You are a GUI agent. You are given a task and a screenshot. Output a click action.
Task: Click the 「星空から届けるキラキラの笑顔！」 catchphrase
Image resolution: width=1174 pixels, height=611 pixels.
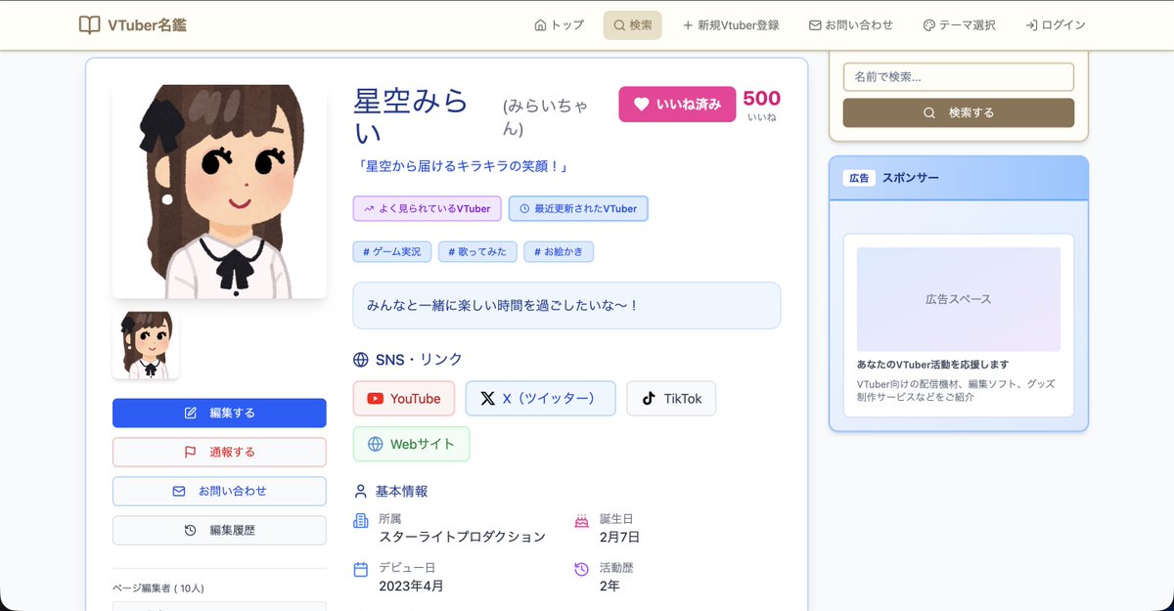(462, 166)
